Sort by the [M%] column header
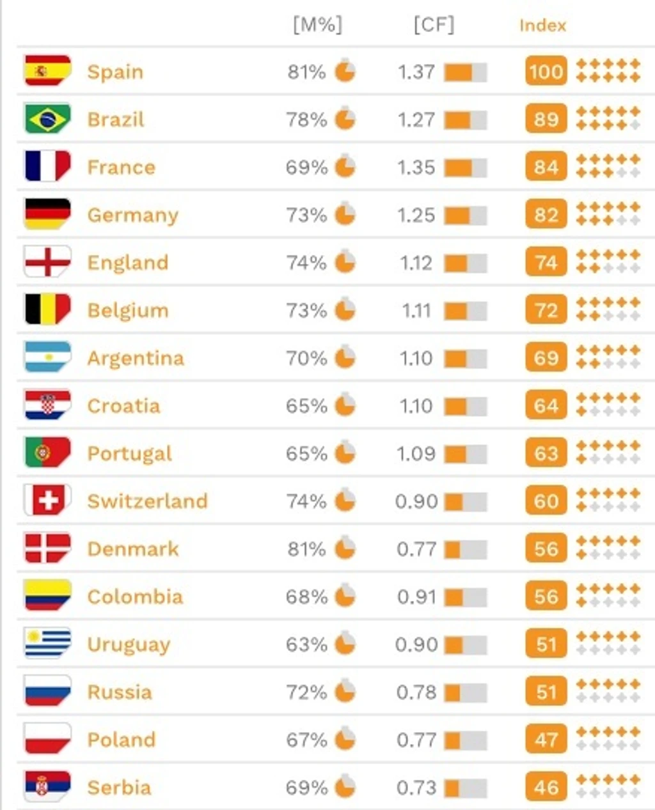This screenshot has height=810, width=655. [317, 25]
